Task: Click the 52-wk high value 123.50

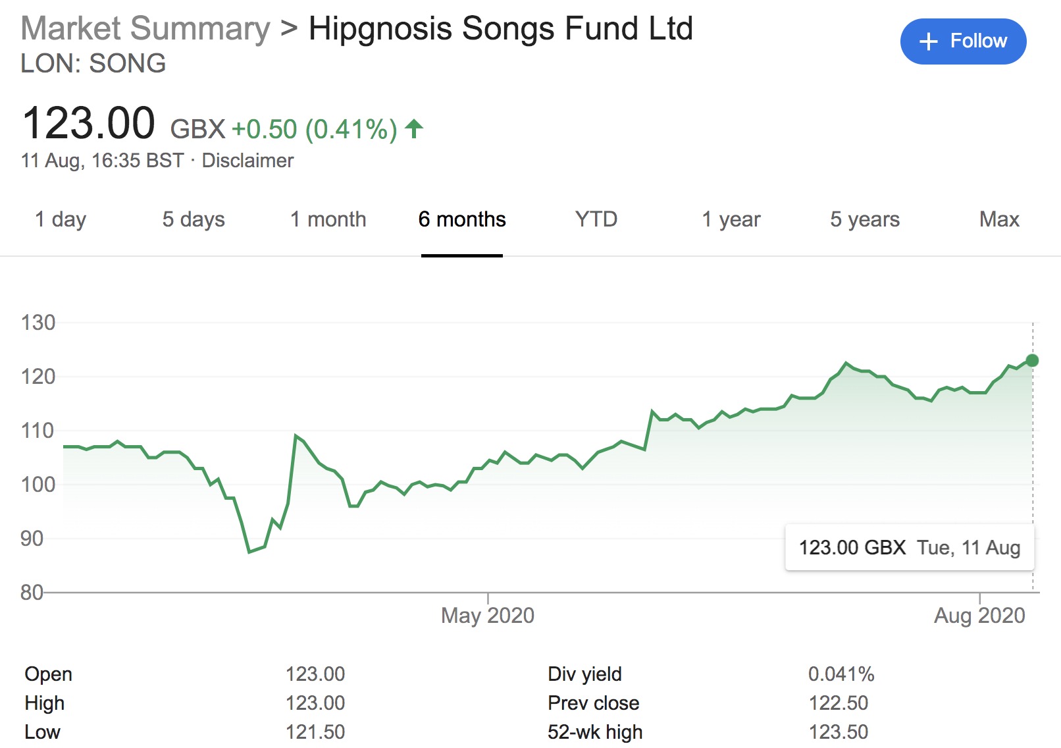Action: (x=838, y=732)
